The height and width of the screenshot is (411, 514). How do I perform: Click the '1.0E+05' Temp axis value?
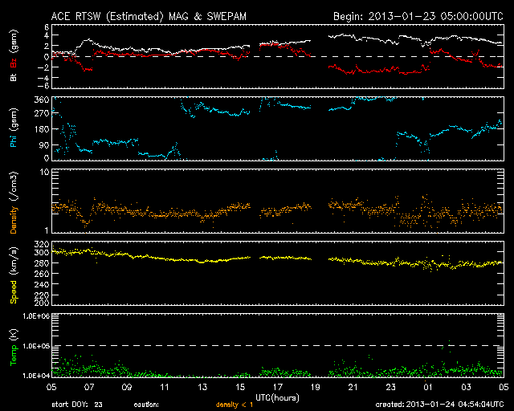36,346
